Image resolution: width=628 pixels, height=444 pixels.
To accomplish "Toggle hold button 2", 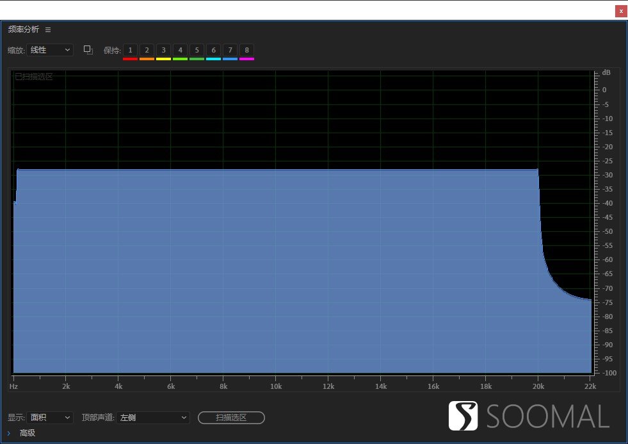I will tap(147, 50).
